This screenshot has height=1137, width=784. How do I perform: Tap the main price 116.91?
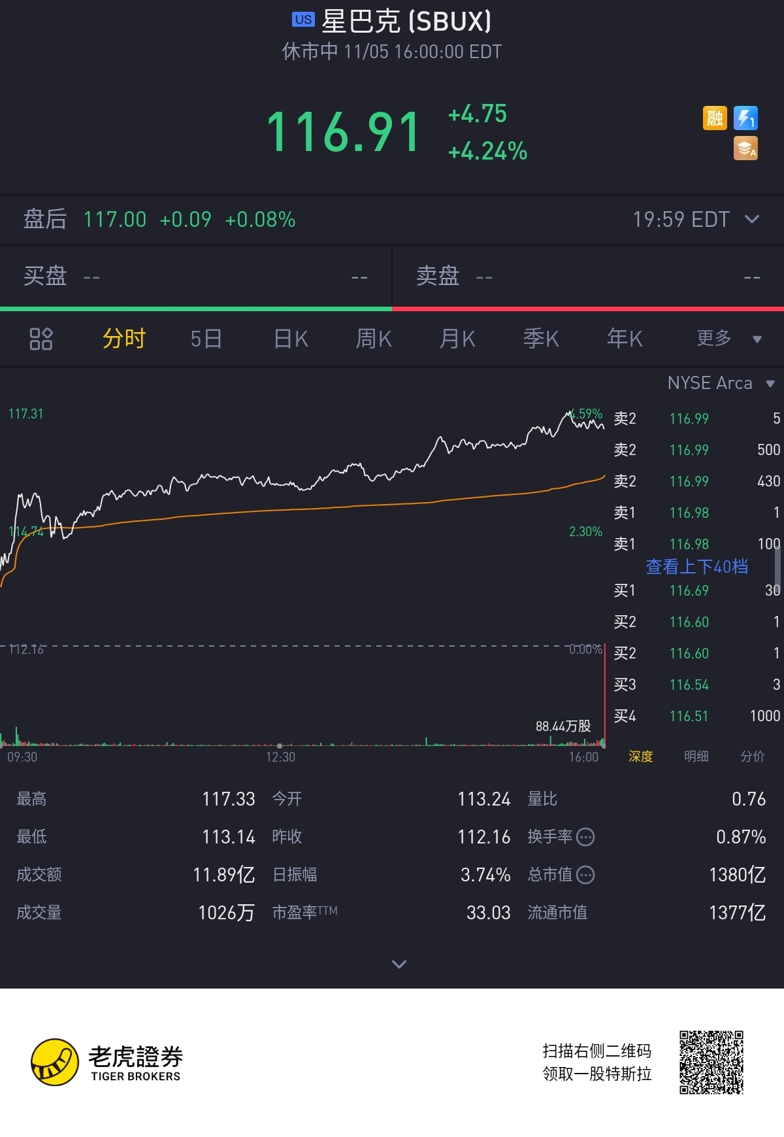pos(344,133)
